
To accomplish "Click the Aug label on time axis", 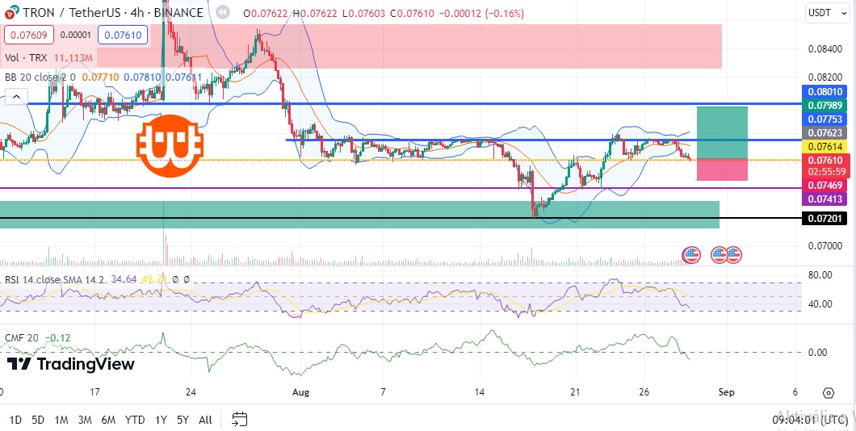I will click(x=300, y=391).
